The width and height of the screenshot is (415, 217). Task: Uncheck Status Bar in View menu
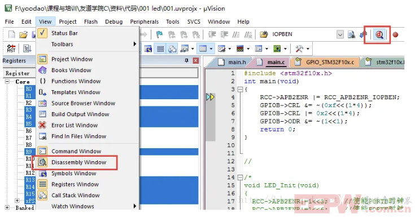[x=88, y=33]
